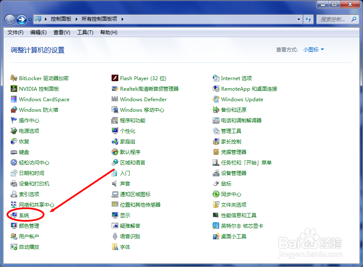The image size is (363, 267).
Task: Open the 工具 menu
Action: [x=85, y=32]
